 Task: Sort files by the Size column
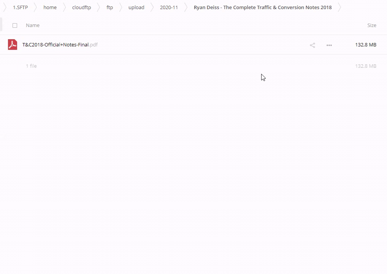(x=371, y=25)
